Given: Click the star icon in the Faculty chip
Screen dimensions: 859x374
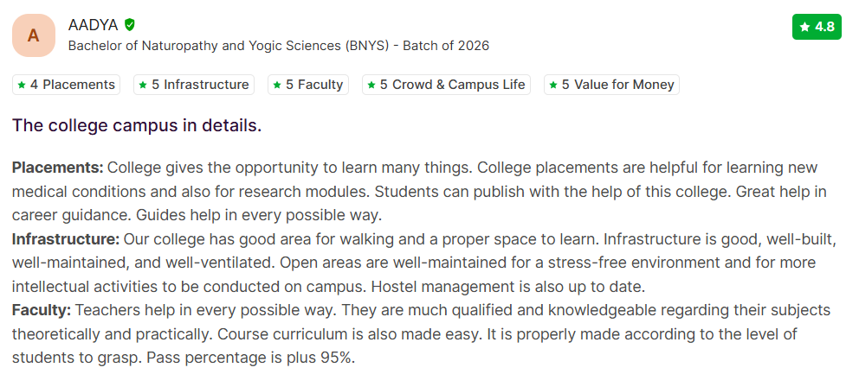Looking at the screenshot, I should (x=277, y=85).
